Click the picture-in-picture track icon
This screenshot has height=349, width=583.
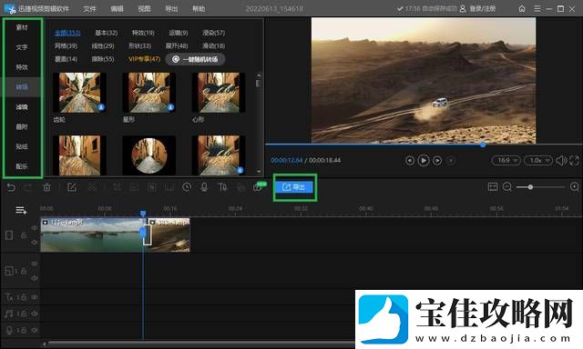pos(9,271)
